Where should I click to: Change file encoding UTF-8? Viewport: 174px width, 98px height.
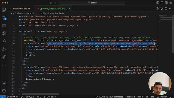pyautogui.click(x=140, y=97)
